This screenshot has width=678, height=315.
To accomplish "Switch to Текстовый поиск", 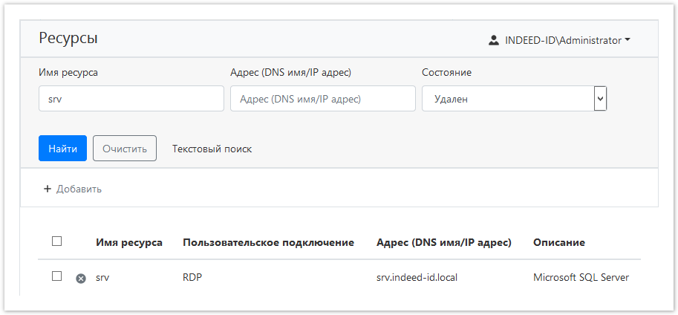I will coord(212,149).
